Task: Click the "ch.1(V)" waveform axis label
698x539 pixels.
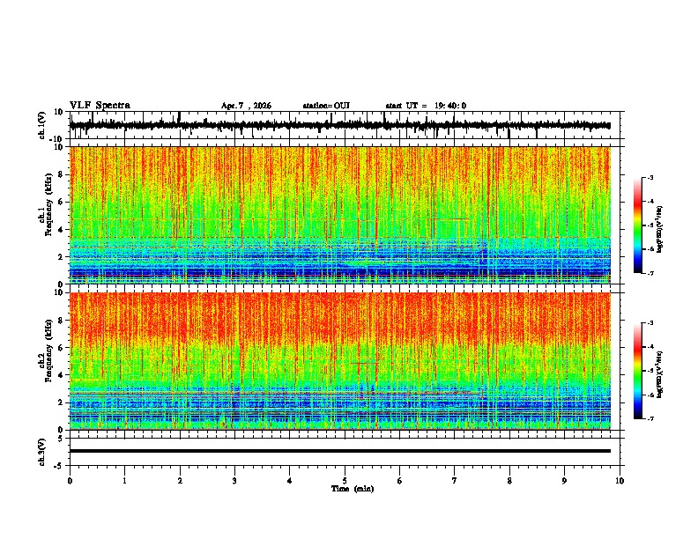Action: 42,125
